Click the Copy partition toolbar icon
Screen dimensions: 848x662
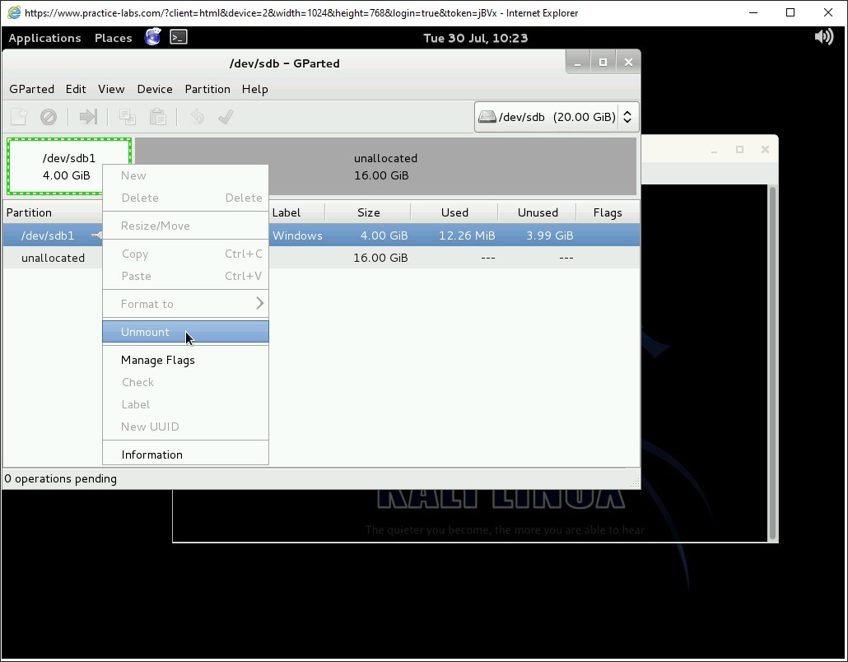(x=127, y=117)
